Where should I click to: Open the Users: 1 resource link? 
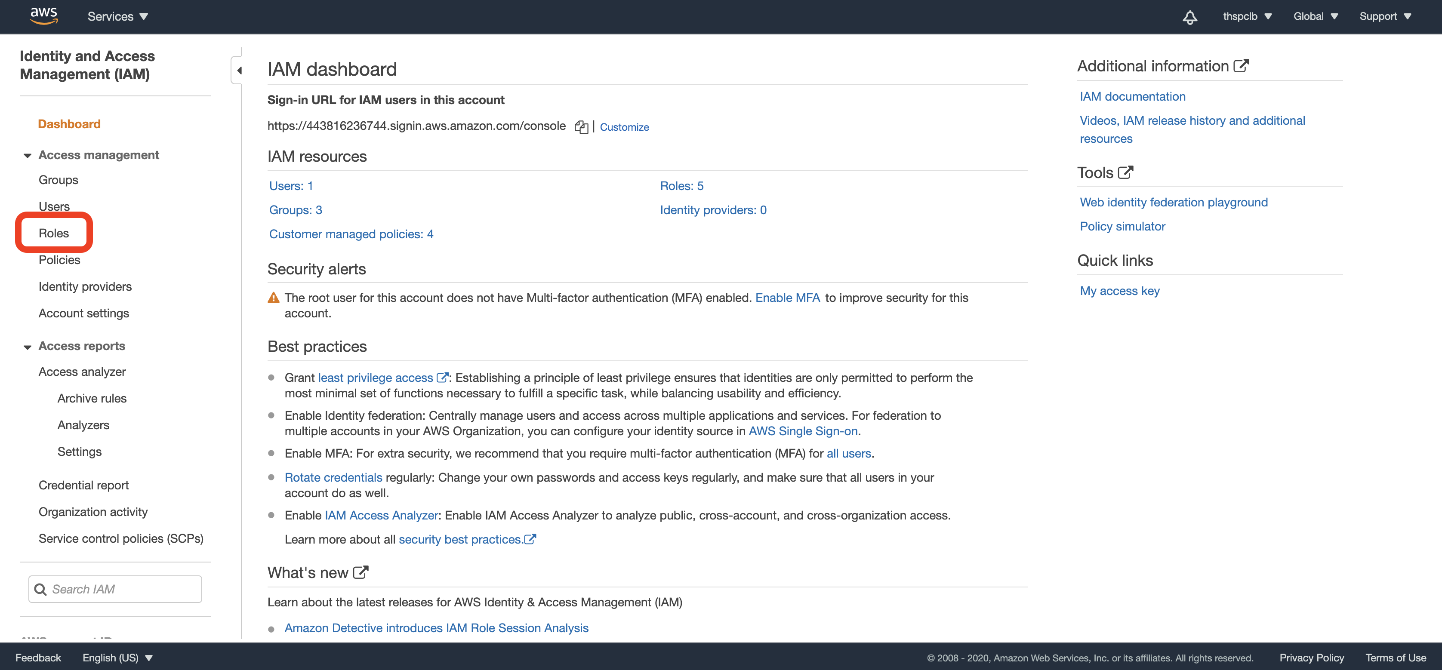[x=291, y=186]
